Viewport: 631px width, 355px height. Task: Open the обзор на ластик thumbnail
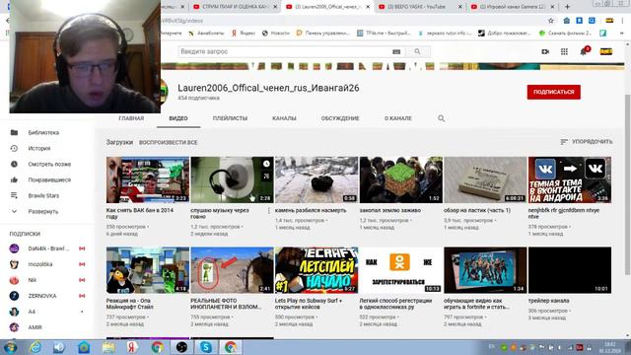tap(485, 179)
